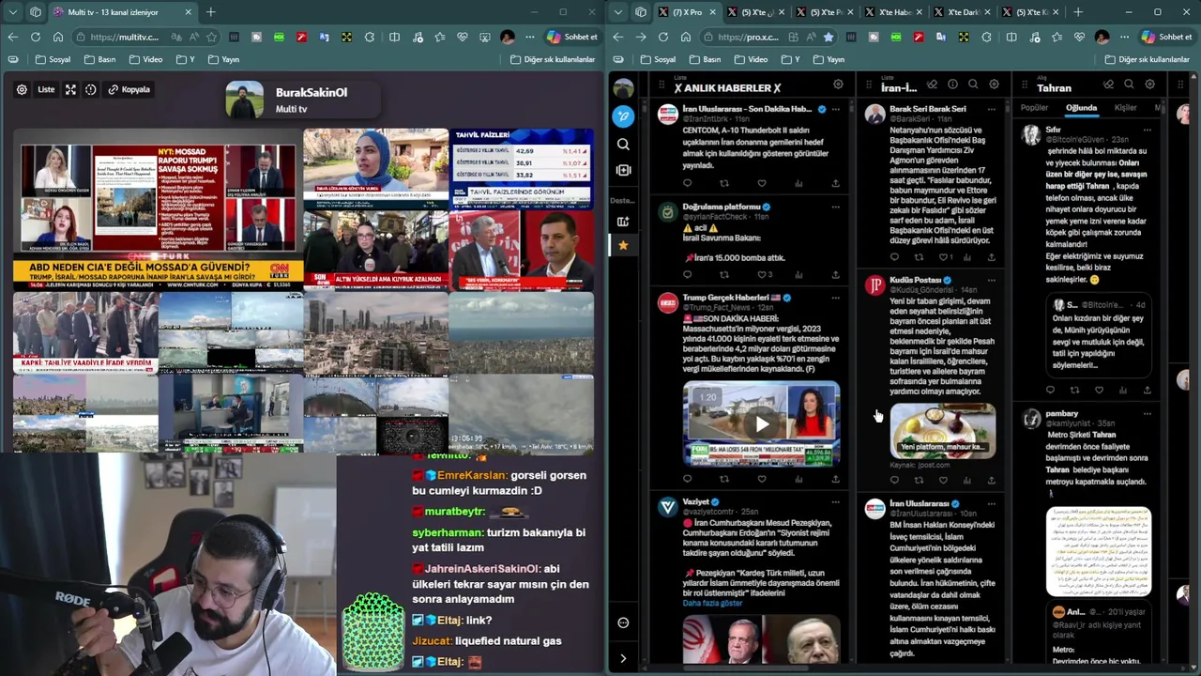The width and height of the screenshot is (1201, 676).
Task: Click the Kopyala link button
Action: pos(129,89)
